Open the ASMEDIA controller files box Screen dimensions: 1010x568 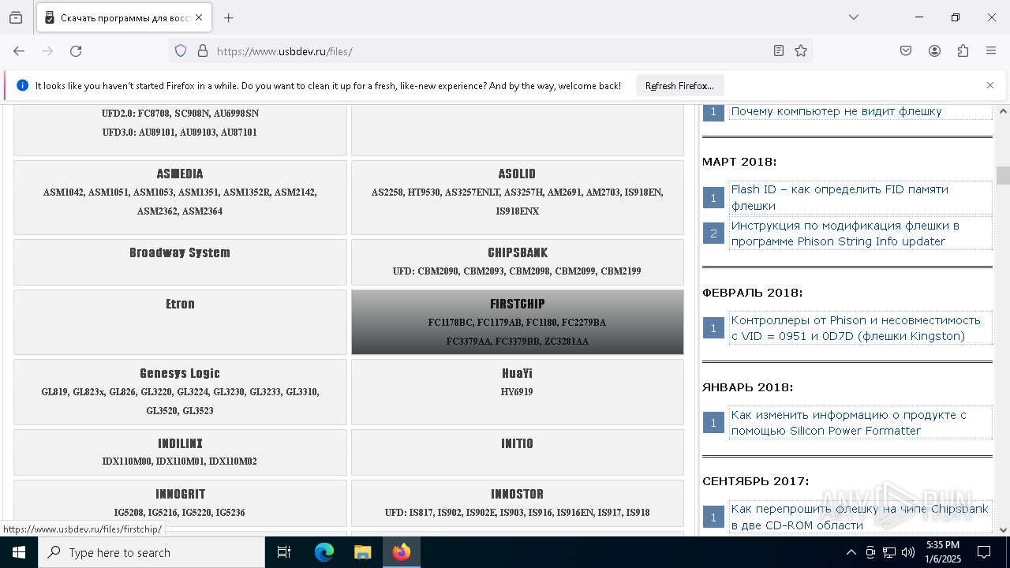coord(180,197)
